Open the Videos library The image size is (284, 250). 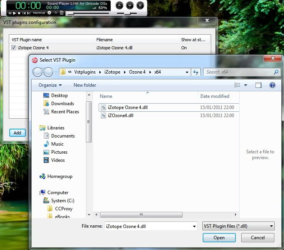click(x=54, y=160)
